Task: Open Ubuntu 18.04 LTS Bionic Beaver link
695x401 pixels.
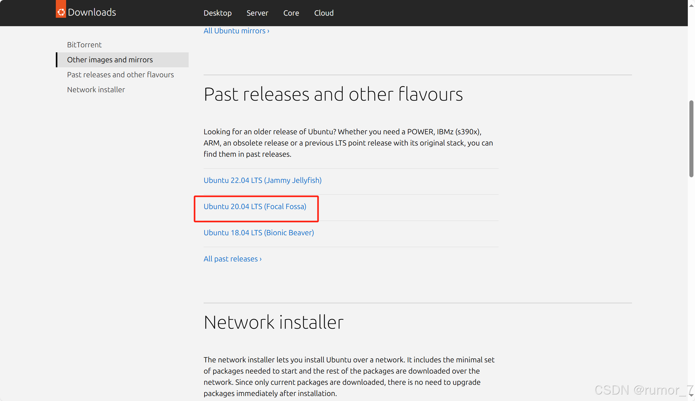Action: pos(258,233)
